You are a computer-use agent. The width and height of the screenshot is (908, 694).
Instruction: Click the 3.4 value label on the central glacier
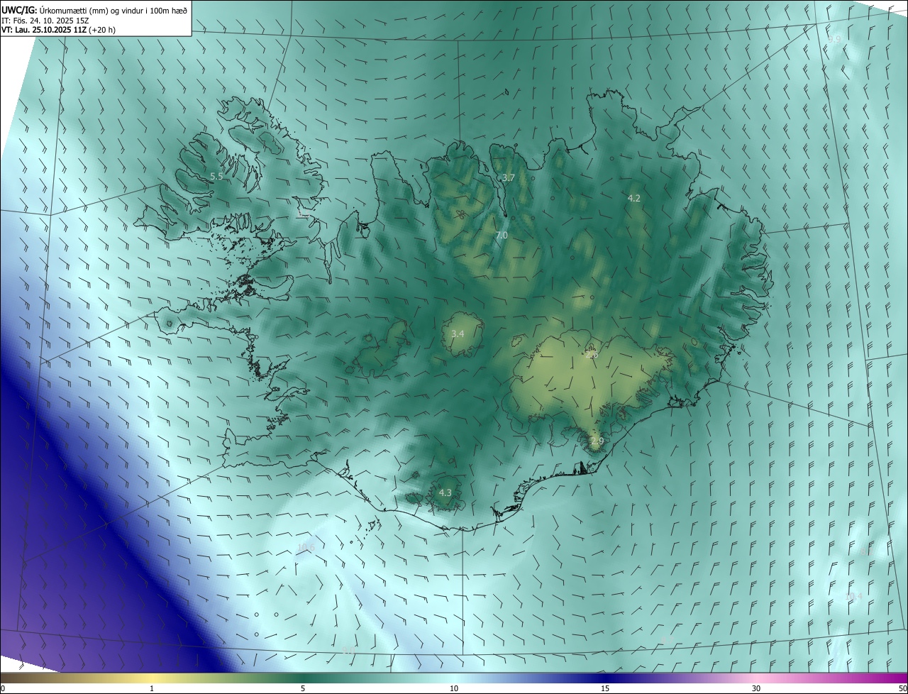click(458, 334)
